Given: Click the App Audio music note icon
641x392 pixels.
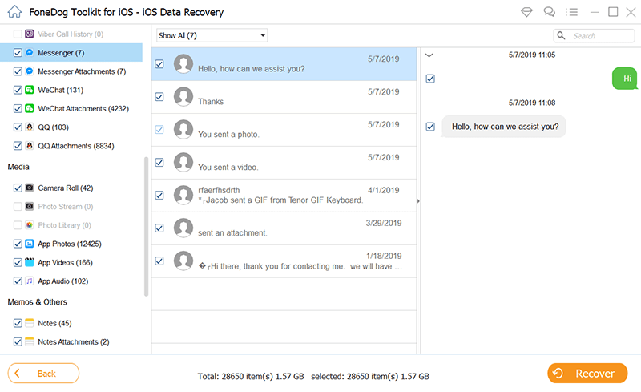Looking at the screenshot, I should coord(30,281).
